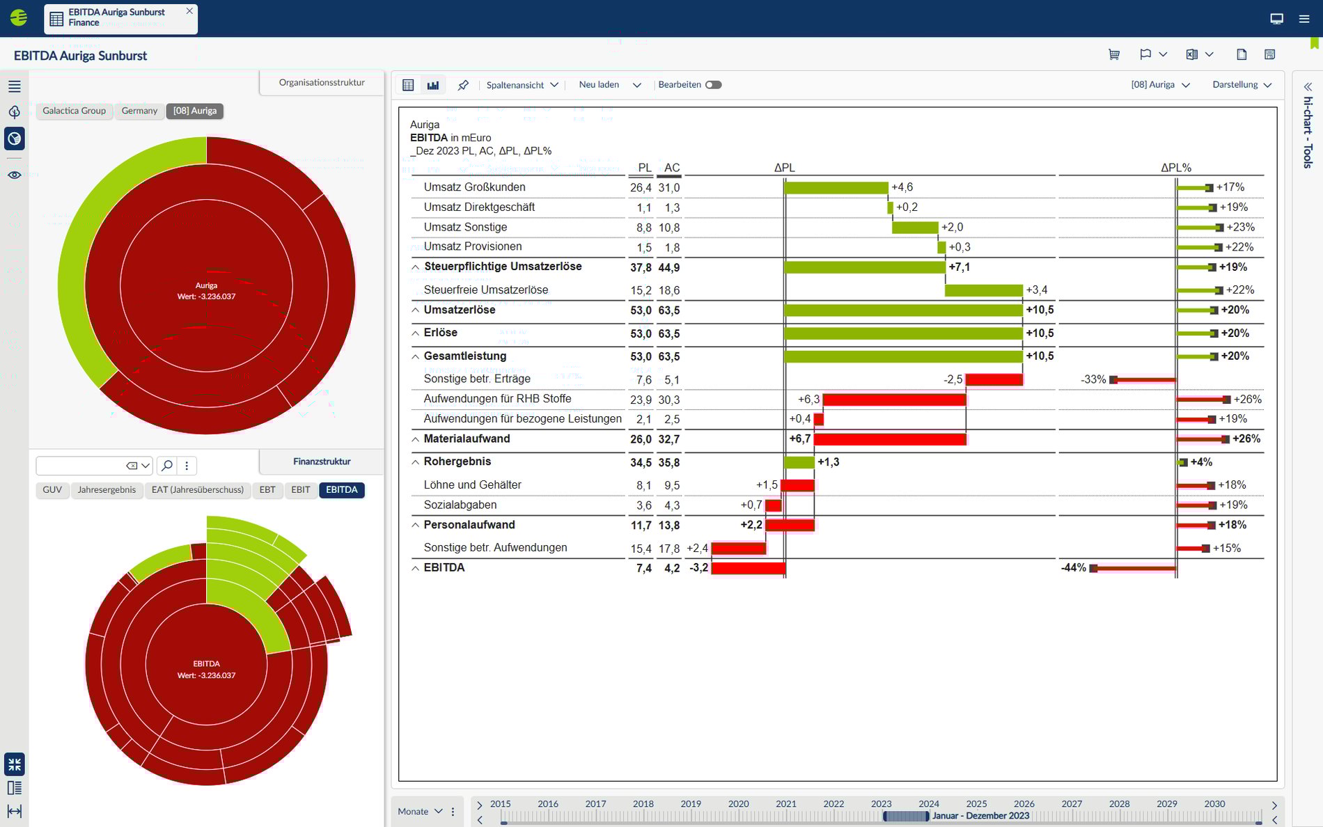Collapse the EBITDA row using its chevron

(x=414, y=567)
